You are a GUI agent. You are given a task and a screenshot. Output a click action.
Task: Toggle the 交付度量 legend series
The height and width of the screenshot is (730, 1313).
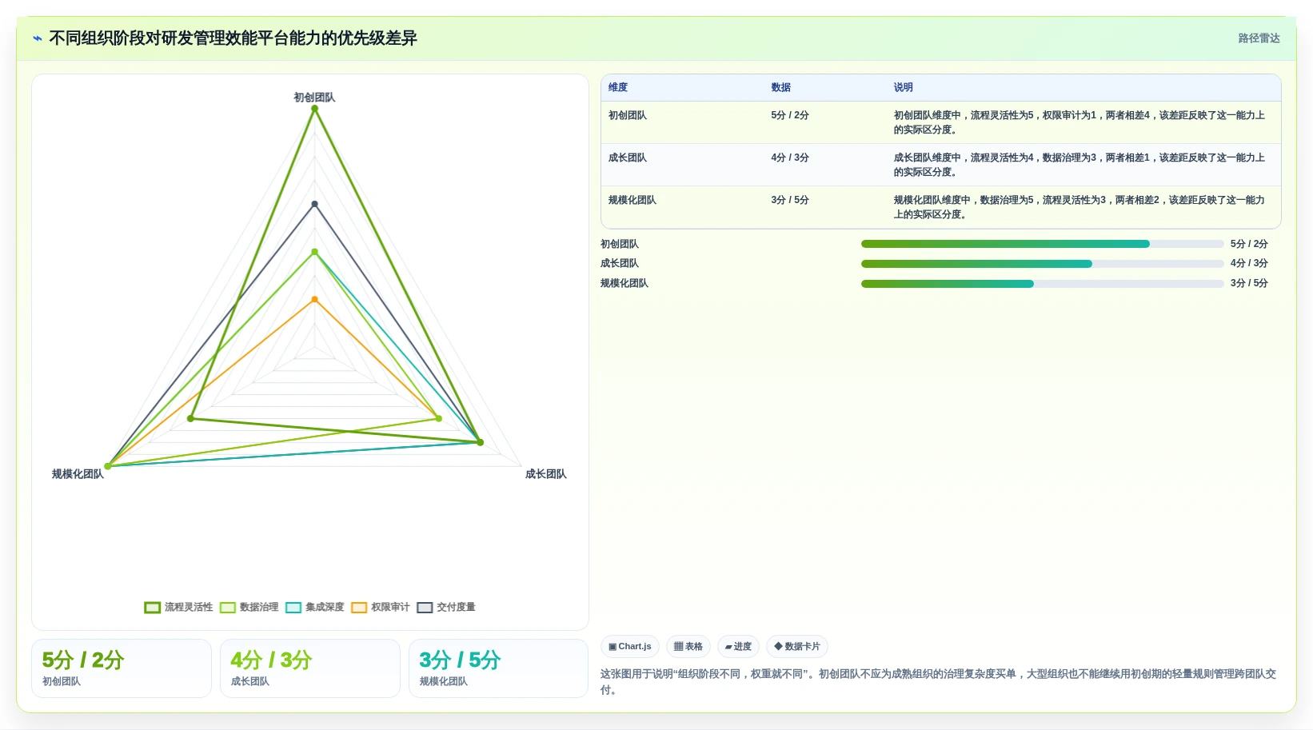coord(446,607)
